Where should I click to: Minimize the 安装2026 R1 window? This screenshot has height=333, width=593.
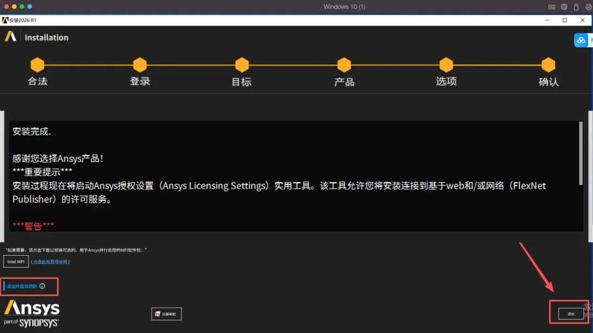pos(547,20)
